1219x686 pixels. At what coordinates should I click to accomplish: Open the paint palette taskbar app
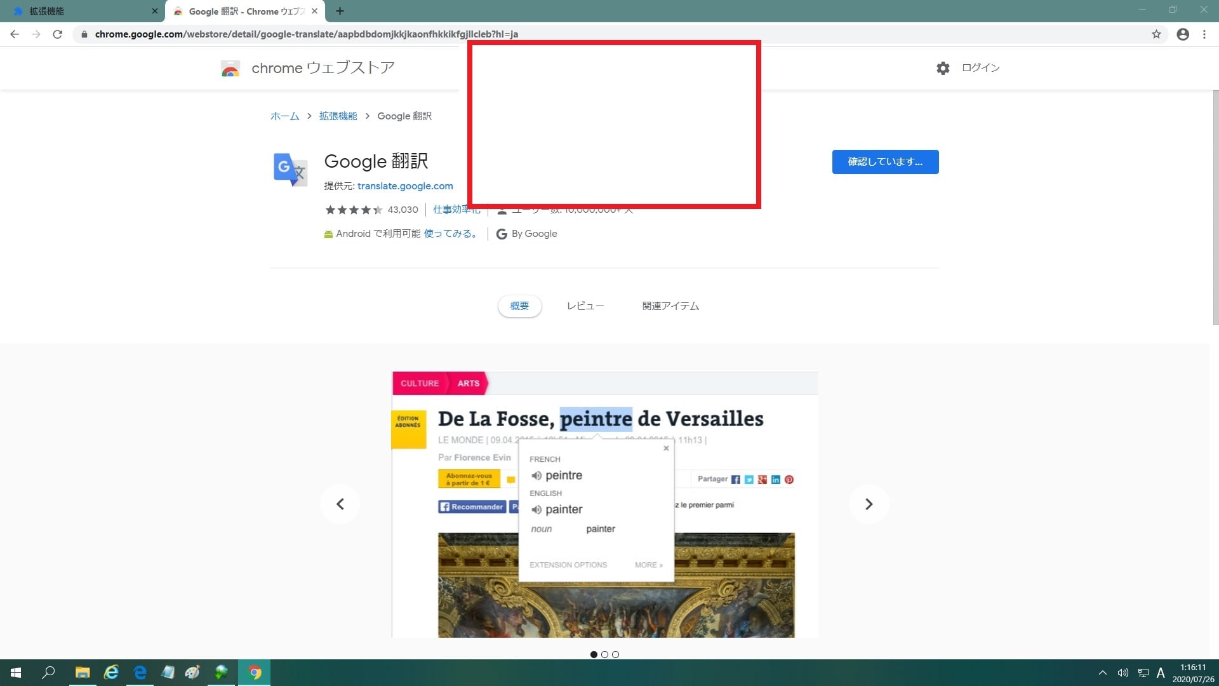coord(193,673)
